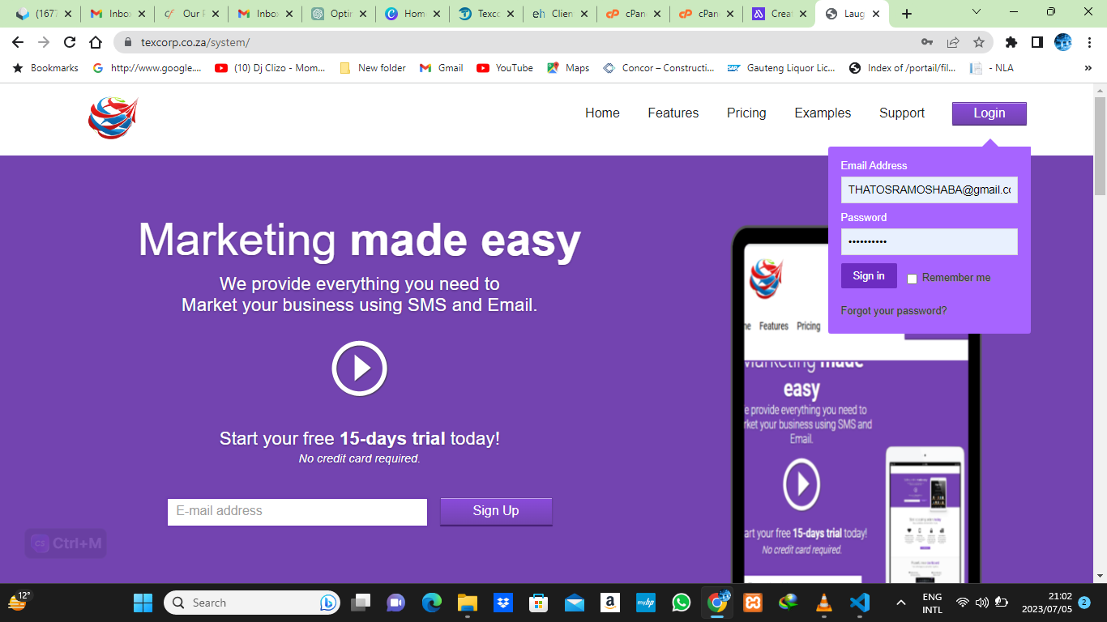Open the Chrome extensions puzzle icon
Viewport: 1107px width, 622px height.
tap(1011, 42)
